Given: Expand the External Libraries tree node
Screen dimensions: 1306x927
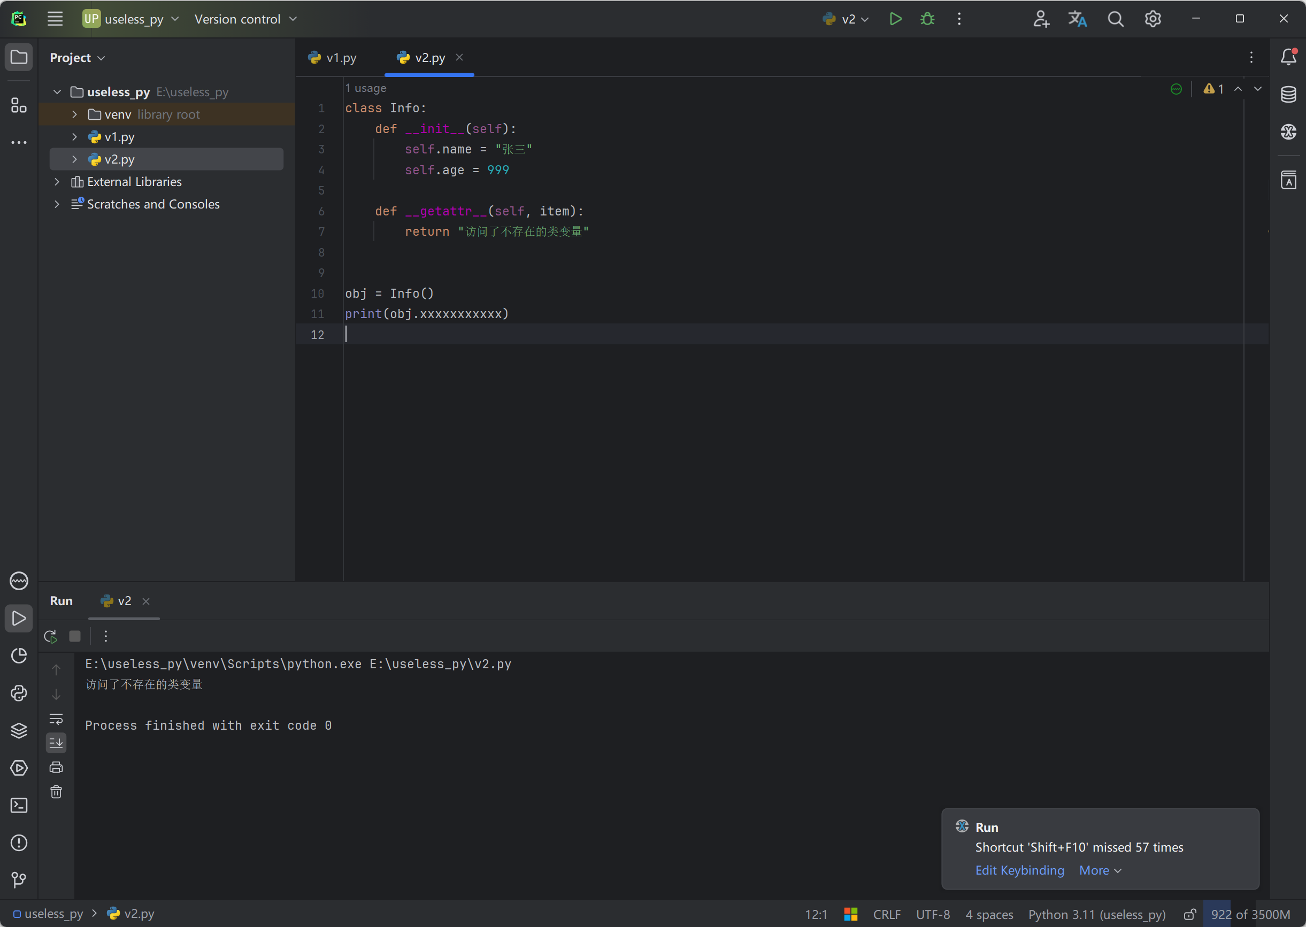Looking at the screenshot, I should pos(57,182).
